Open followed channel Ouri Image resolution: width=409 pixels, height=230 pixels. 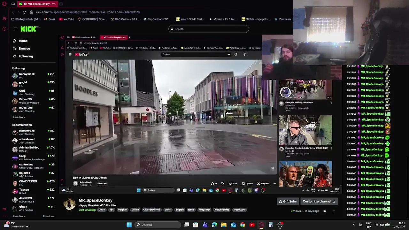(33, 92)
